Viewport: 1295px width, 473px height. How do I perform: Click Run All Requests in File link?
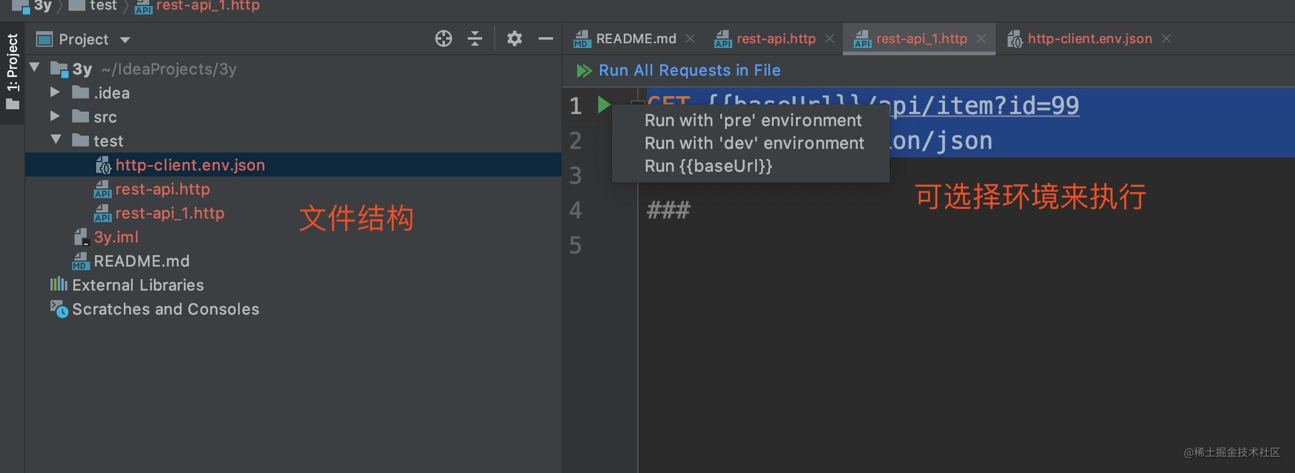pos(690,71)
